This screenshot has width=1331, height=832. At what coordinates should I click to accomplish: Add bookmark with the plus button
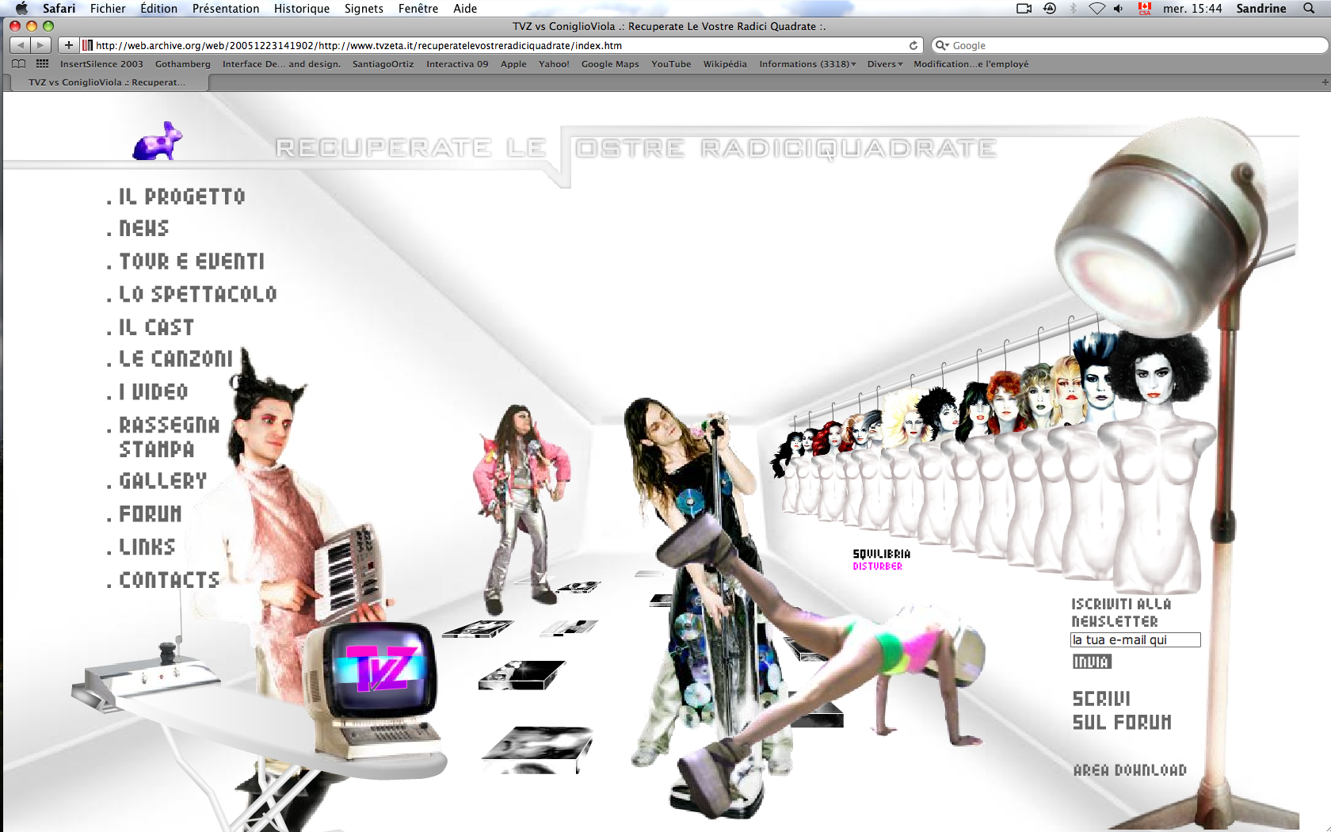[x=69, y=45]
